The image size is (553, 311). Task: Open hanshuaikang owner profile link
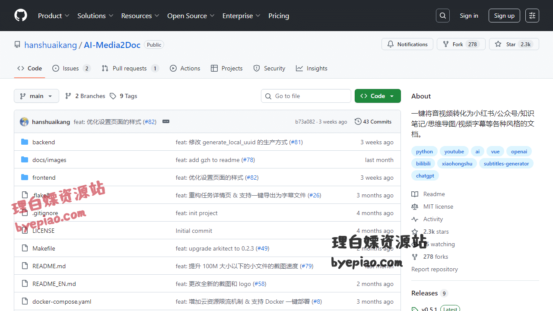coord(51,45)
